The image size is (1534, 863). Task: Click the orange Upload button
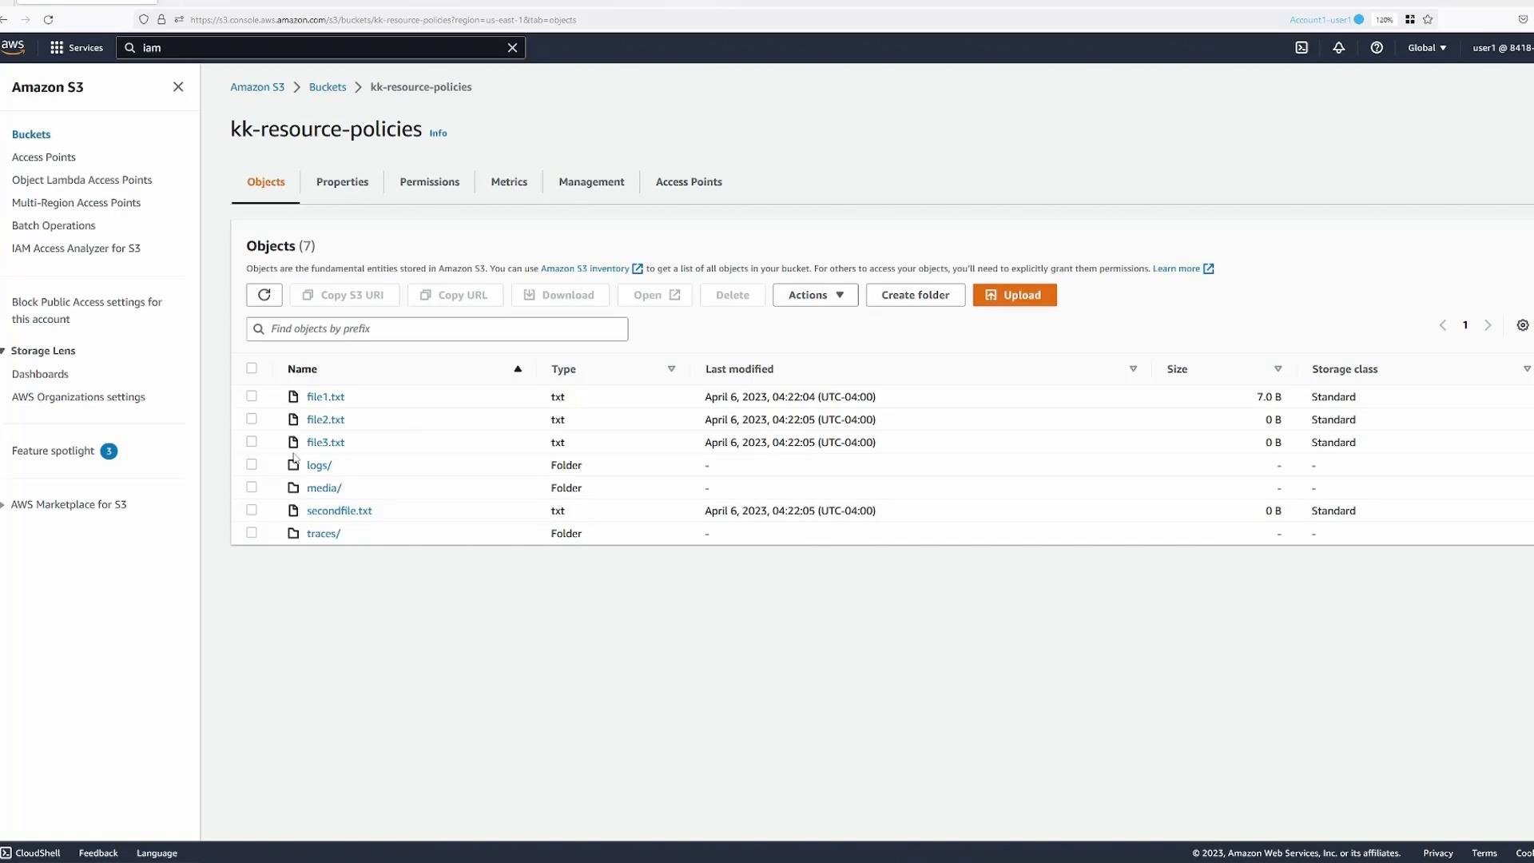pos(1015,295)
